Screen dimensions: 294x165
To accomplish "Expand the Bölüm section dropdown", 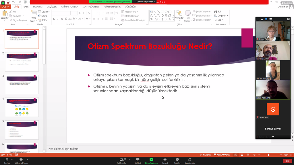I will (x=44, y=20).
